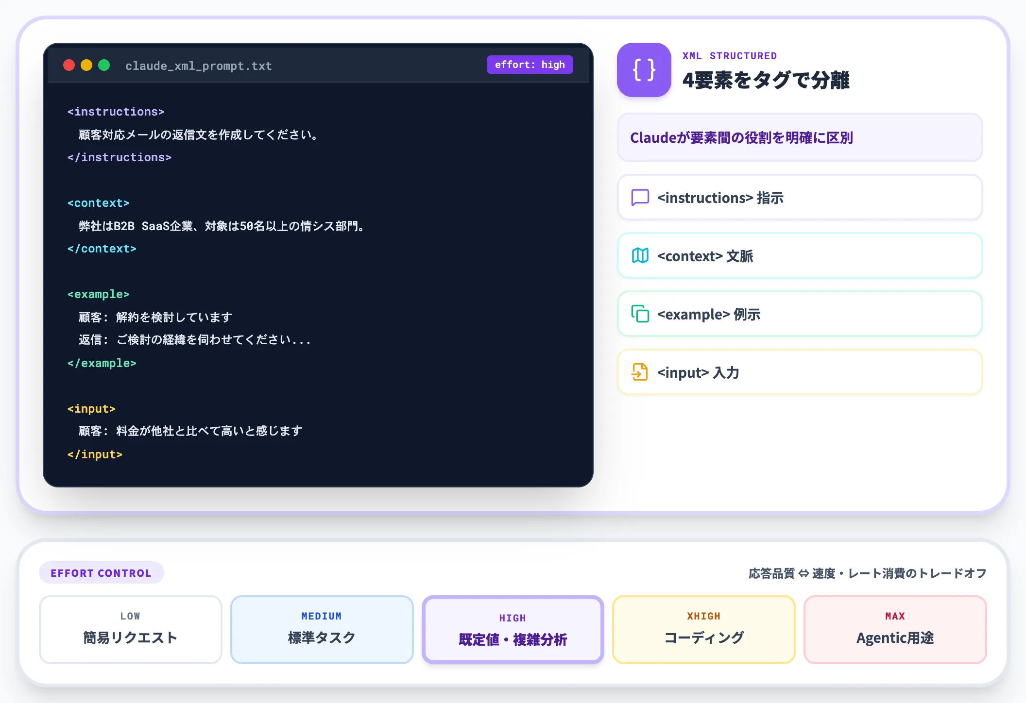Click the speech bubble icon beside instructions
The image size is (1026, 703).
(640, 198)
